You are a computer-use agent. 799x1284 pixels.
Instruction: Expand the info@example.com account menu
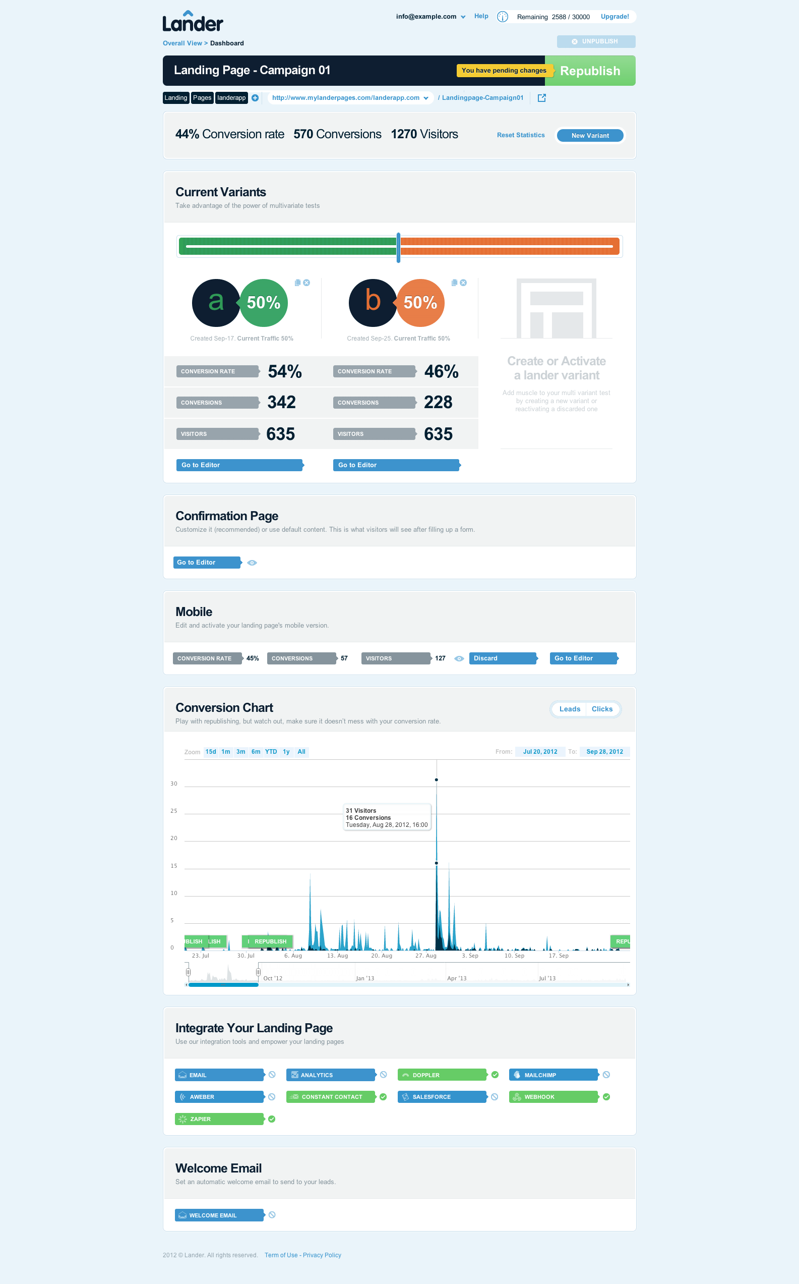pyautogui.click(x=431, y=16)
